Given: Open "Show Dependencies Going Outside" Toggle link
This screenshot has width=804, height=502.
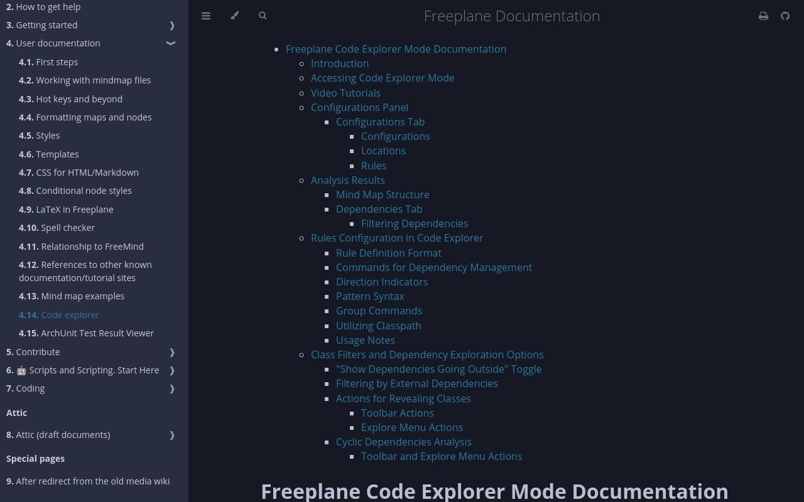Looking at the screenshot, I should click(439, 369).
